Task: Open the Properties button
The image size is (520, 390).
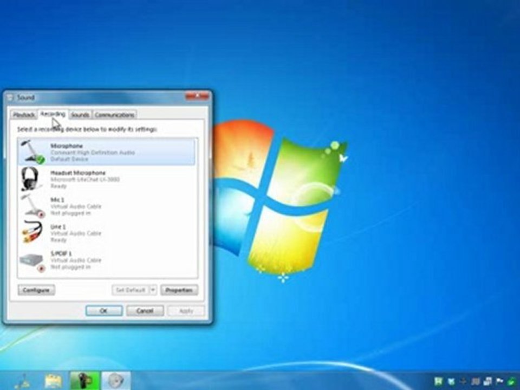Action: pos(179,290)
